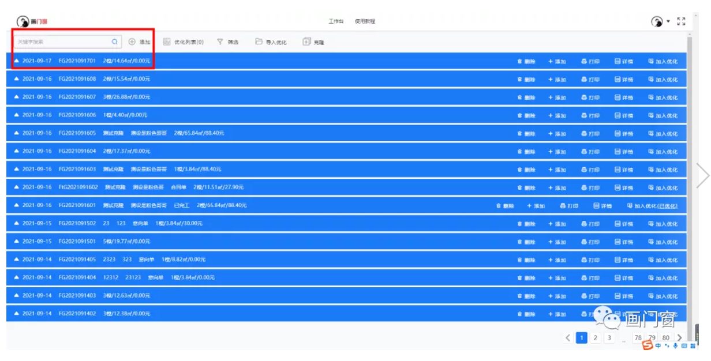This screenshot has height=361, width=711.
Task: Print order FG2021091701 using 打印
Action: point(590,62)
